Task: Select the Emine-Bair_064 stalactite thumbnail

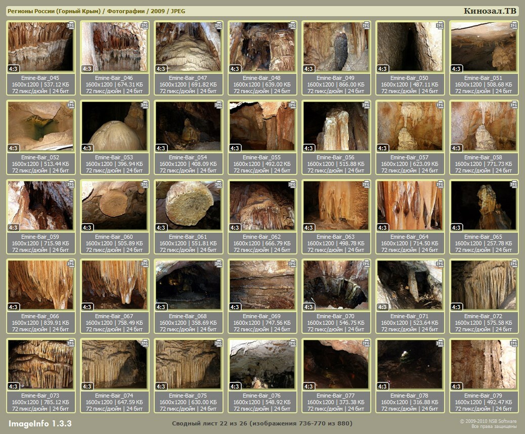Action: click(x=410, y=205)
